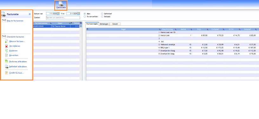
Task: Switch to the Betalingen tab
Action: (104, 24)
